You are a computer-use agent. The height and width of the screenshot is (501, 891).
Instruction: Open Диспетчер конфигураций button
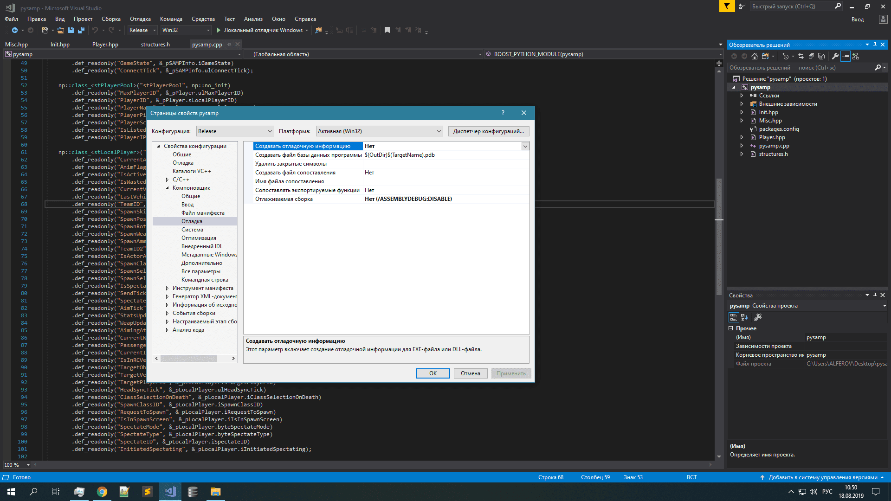488,131
